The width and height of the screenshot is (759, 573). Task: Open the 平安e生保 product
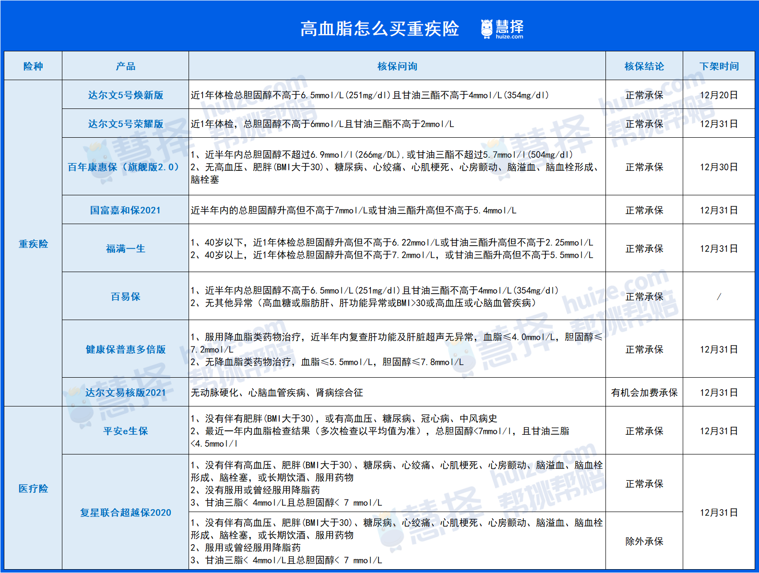[x=125, y=431]
